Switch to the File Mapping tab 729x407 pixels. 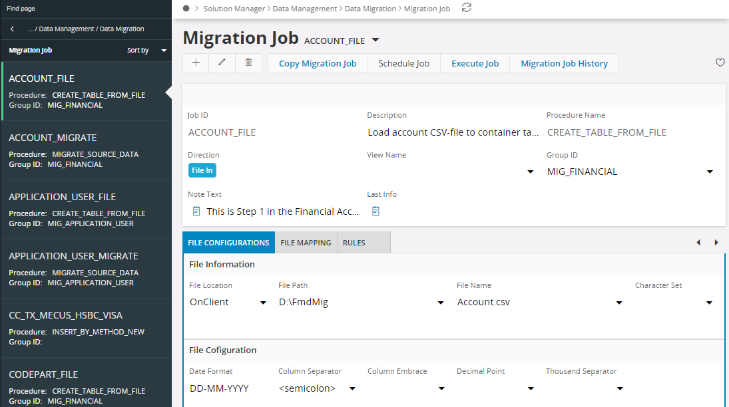pyautogui.click(x=306, y=243)
